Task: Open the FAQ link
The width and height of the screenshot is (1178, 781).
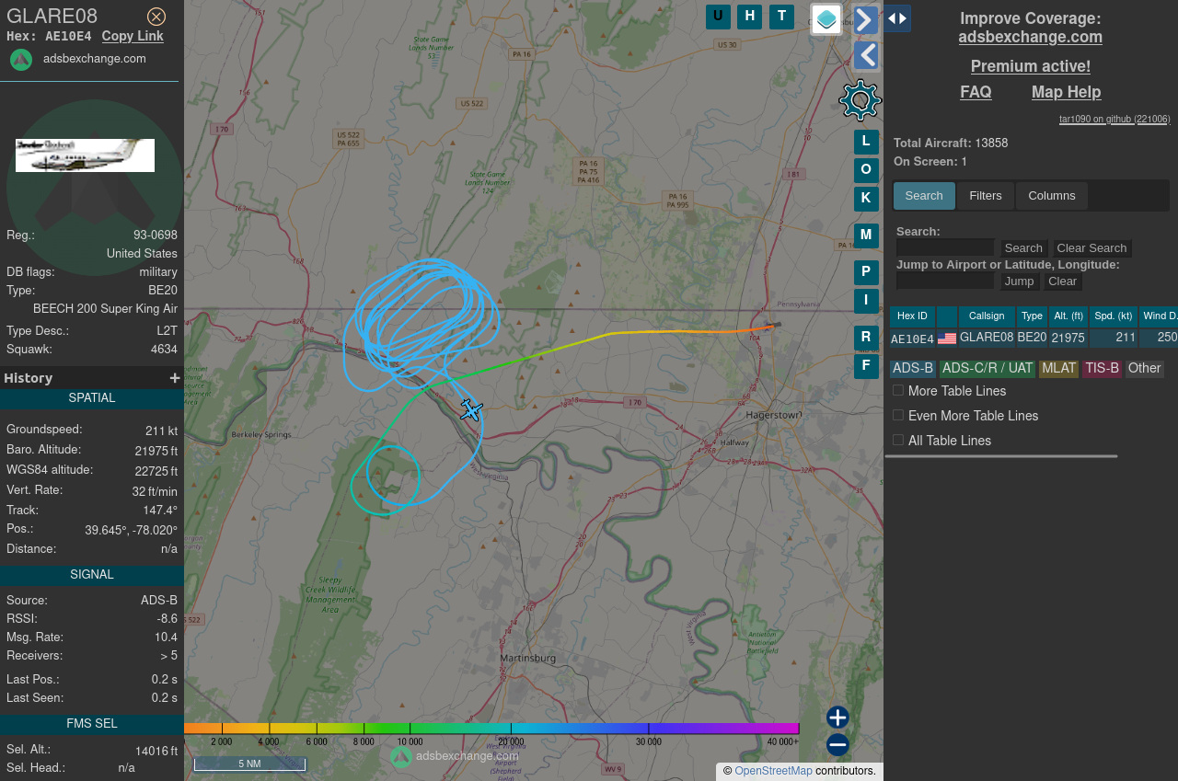Action: click(976, 92)
